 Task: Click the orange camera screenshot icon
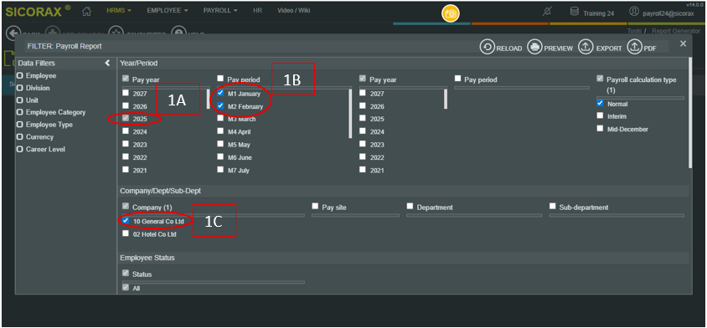pos(450,13)
